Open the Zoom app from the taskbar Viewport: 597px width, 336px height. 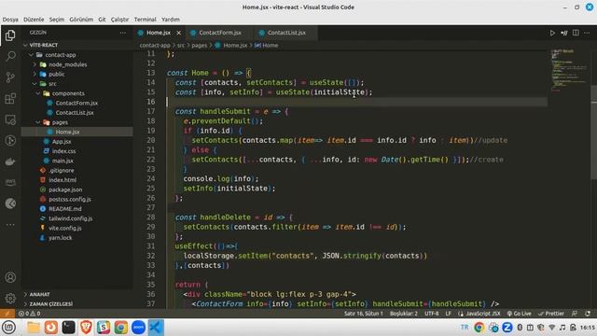138,328
